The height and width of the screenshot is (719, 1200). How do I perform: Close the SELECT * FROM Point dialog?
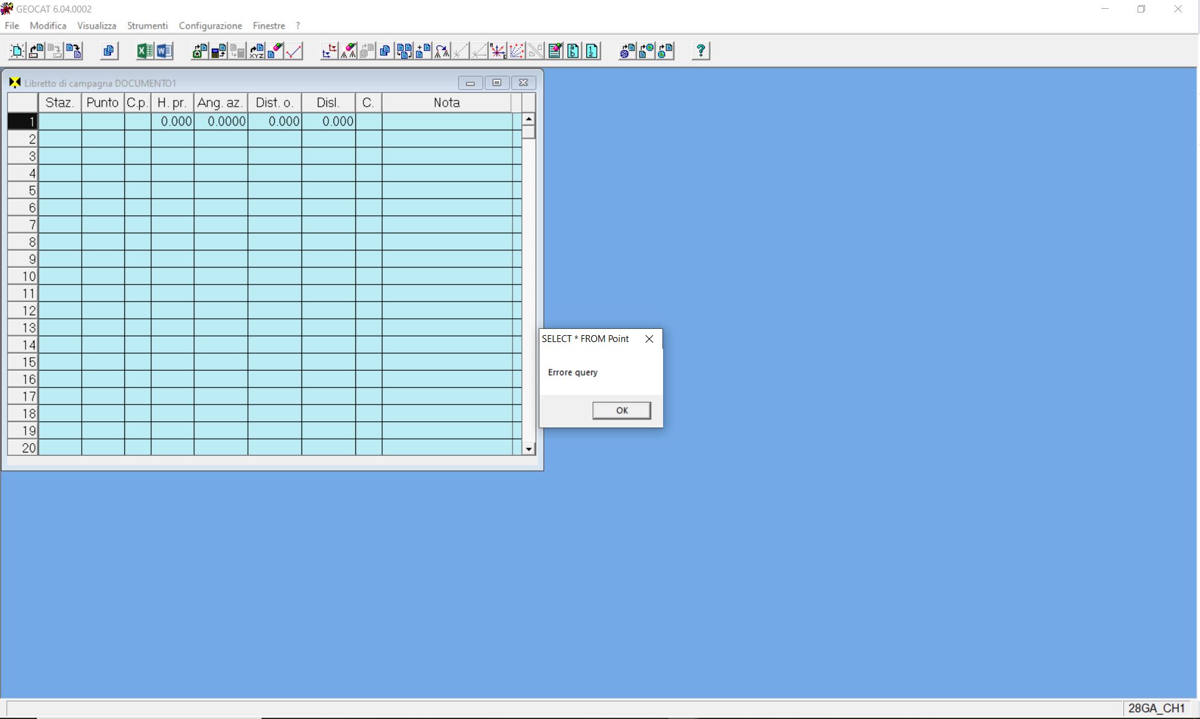649,339
